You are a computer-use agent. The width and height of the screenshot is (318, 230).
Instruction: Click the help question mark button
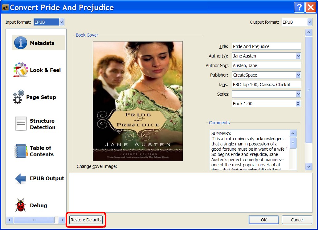(299, 7)
